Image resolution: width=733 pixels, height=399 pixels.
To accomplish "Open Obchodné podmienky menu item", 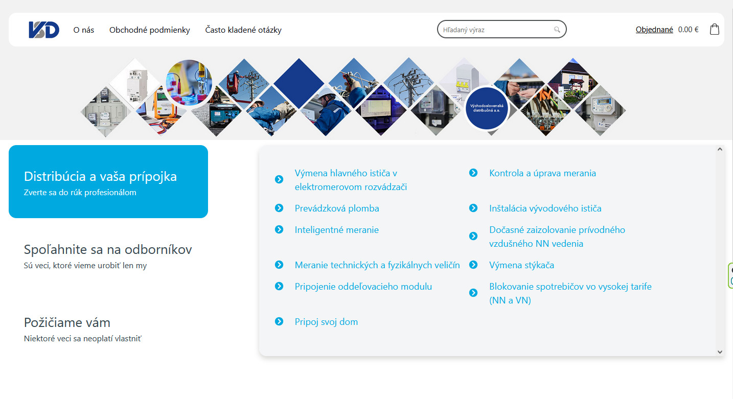I will tap(149, 30).
